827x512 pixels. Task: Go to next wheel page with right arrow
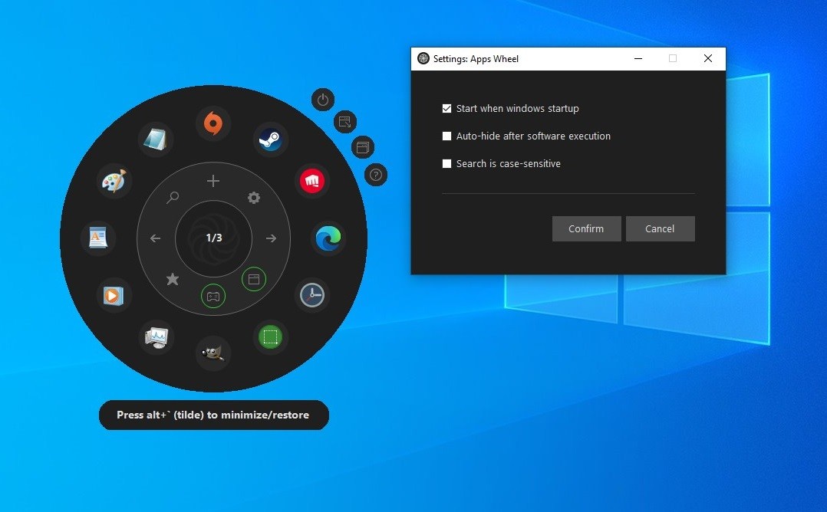tap(271, 238)
